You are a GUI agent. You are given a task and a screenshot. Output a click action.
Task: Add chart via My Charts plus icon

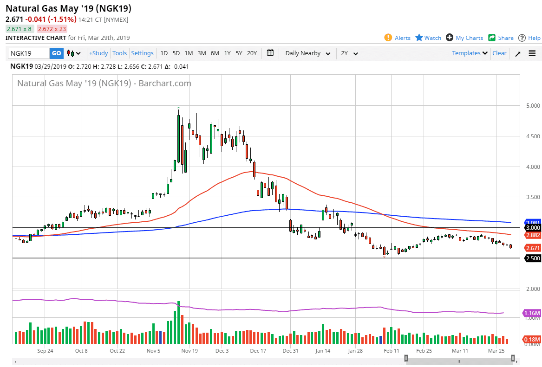[x=449, y=38]
